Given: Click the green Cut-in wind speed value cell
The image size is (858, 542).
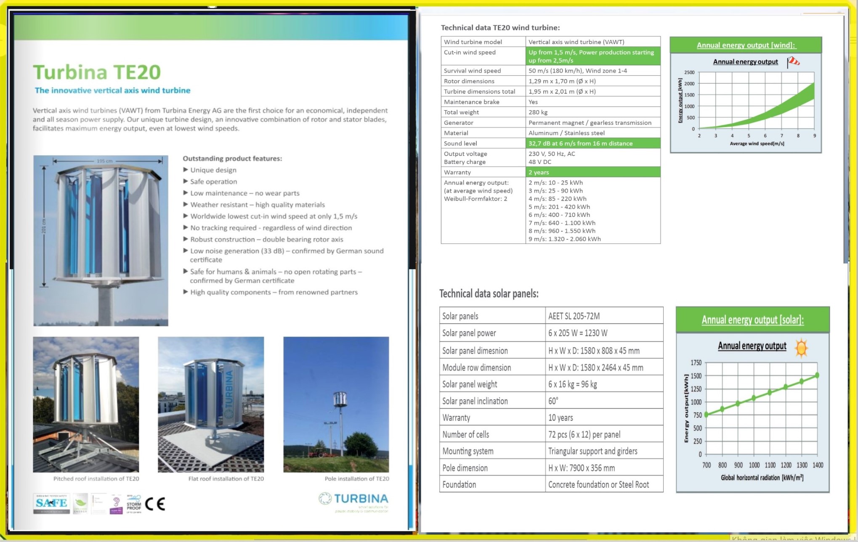Looking at the screenshot, I should coord(593,56).
